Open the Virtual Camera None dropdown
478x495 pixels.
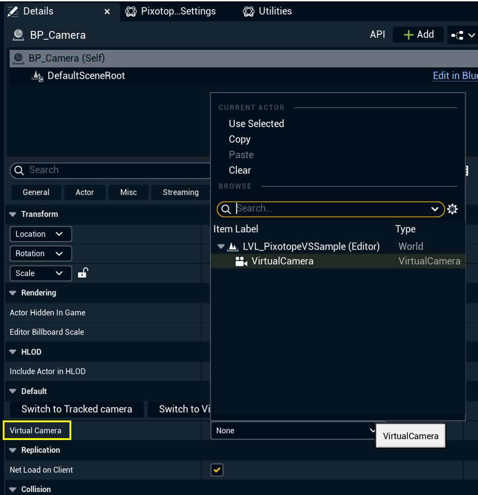pyautogui.click(x=293, y=430)
